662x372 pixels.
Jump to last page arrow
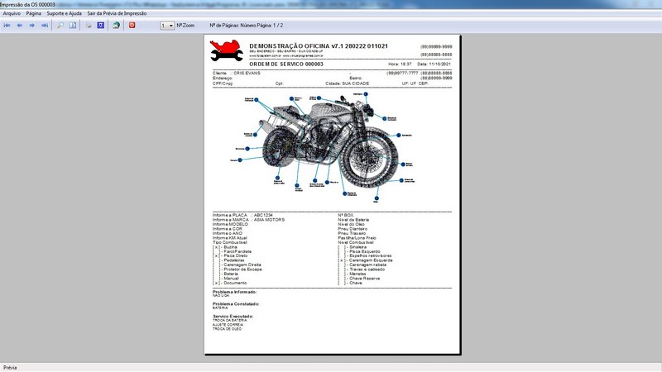pyautogui.click(x=45, y=26)
